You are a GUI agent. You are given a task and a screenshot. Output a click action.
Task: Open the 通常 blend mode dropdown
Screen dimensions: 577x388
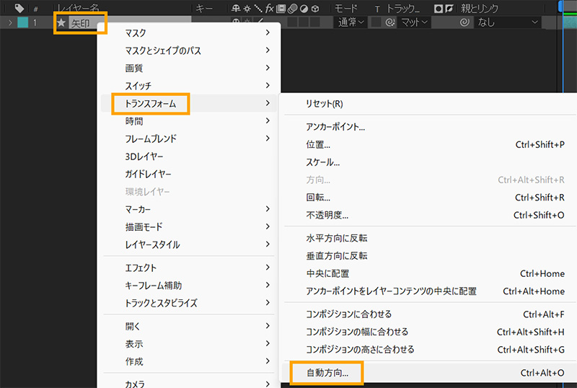[x=351, y=22]
